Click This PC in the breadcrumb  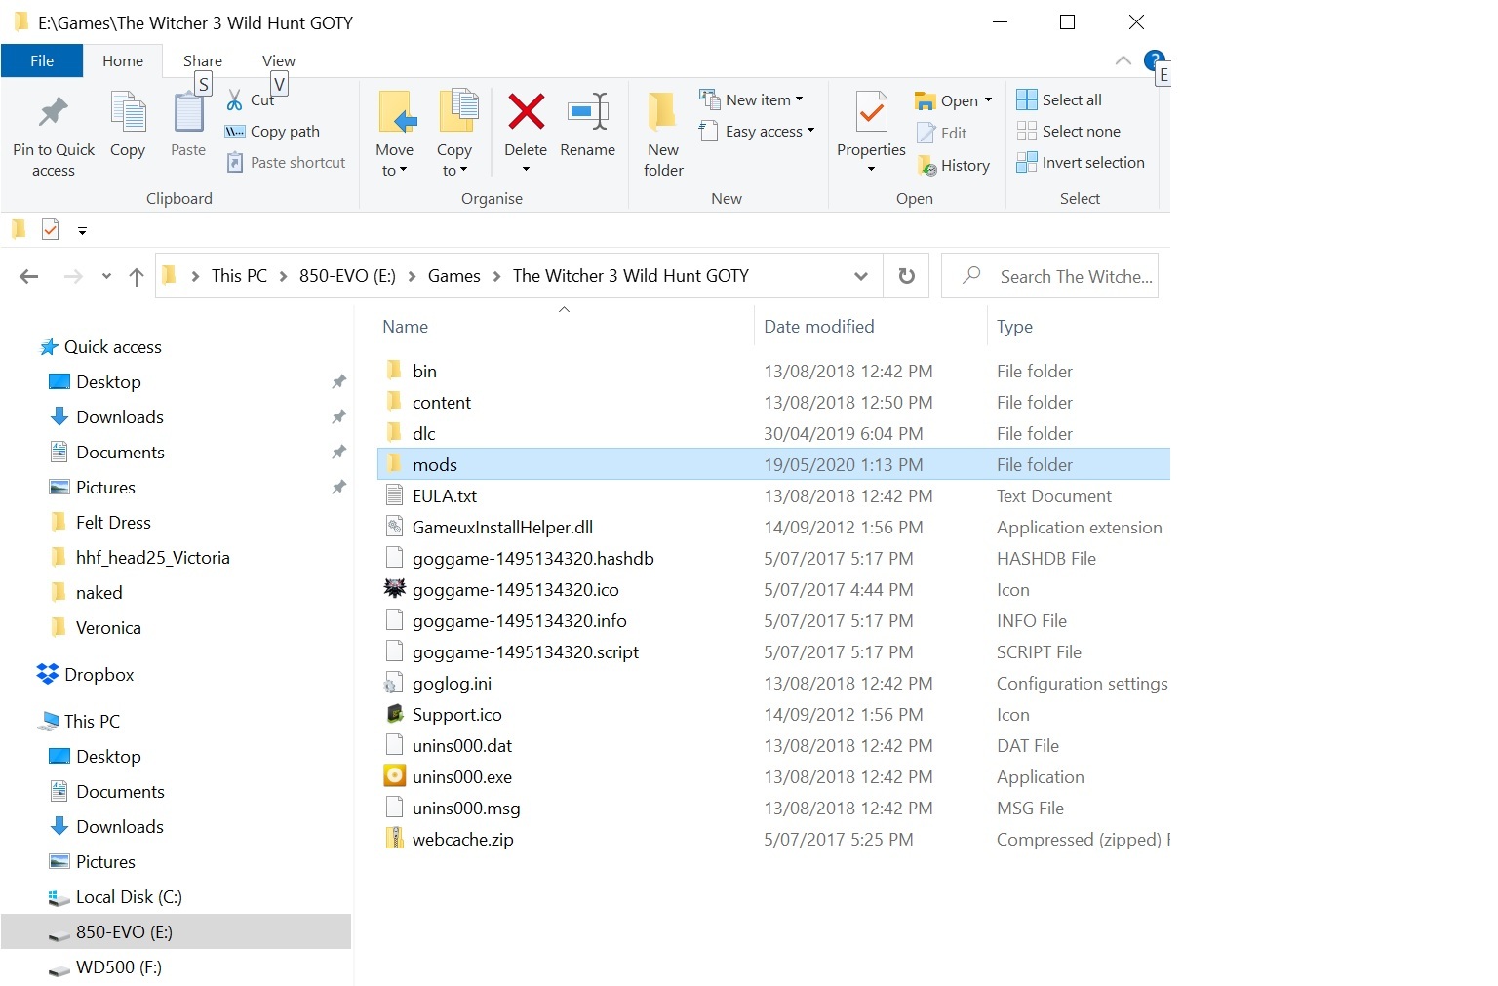tap(239, 276)
